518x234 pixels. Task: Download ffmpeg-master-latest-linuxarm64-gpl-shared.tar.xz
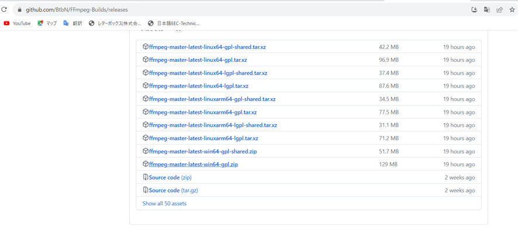212,99
